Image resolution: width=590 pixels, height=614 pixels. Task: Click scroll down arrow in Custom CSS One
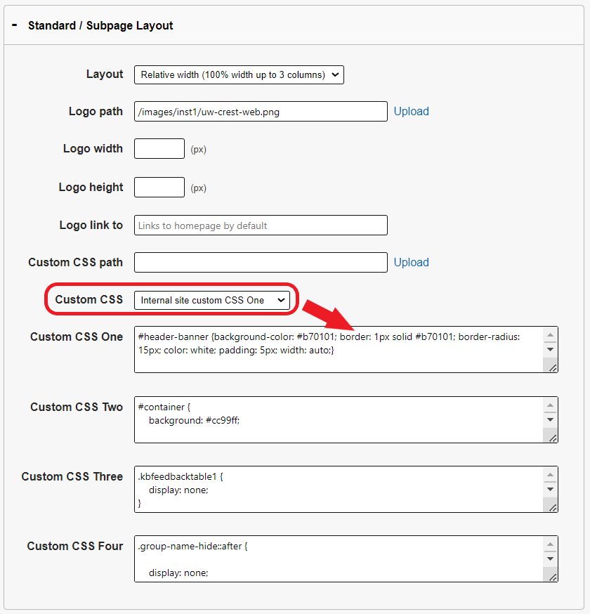pos(550,349)
